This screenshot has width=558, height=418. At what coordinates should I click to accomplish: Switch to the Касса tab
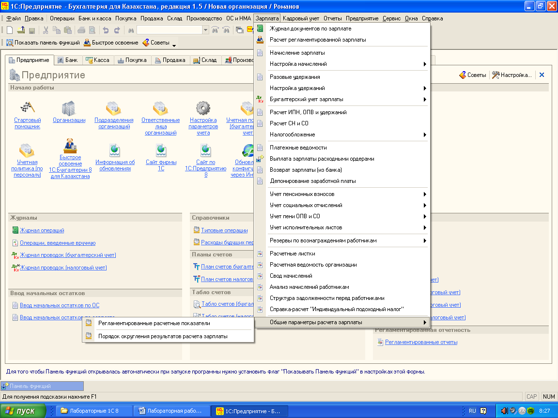pyautogui.click(x=98, y=60)
